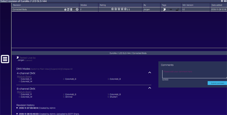227x115 pixels.
Task: Sort by the Date added column header
Action: (217, 5)
